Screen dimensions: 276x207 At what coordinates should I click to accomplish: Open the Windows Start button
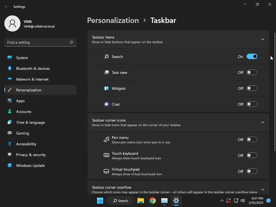click(100, 201)
